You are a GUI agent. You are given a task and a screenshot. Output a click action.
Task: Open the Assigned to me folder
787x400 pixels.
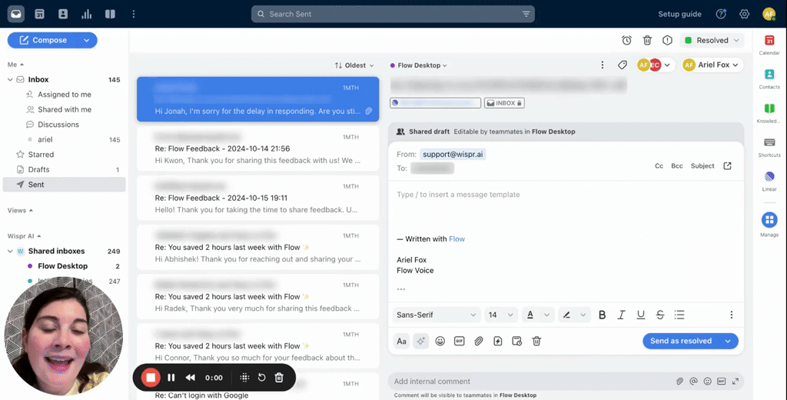click(x=65, y=95)
